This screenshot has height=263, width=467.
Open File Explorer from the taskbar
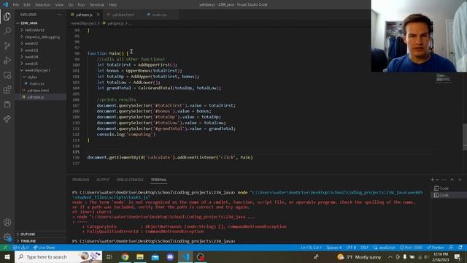click(140, 256)
